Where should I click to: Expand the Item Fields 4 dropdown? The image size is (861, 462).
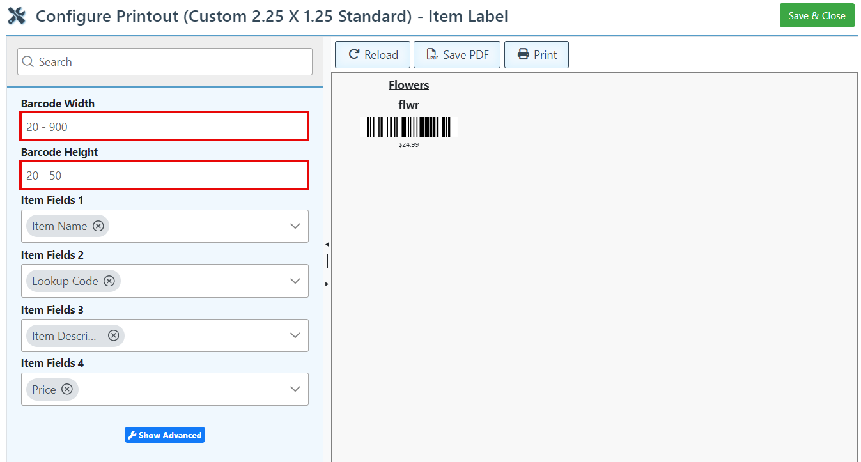tap(295, 389)
